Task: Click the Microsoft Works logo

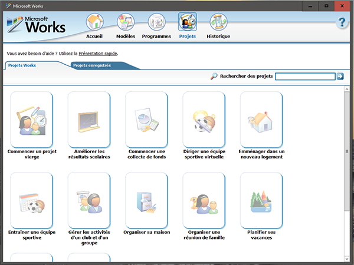Action: [x=36, y=25]
